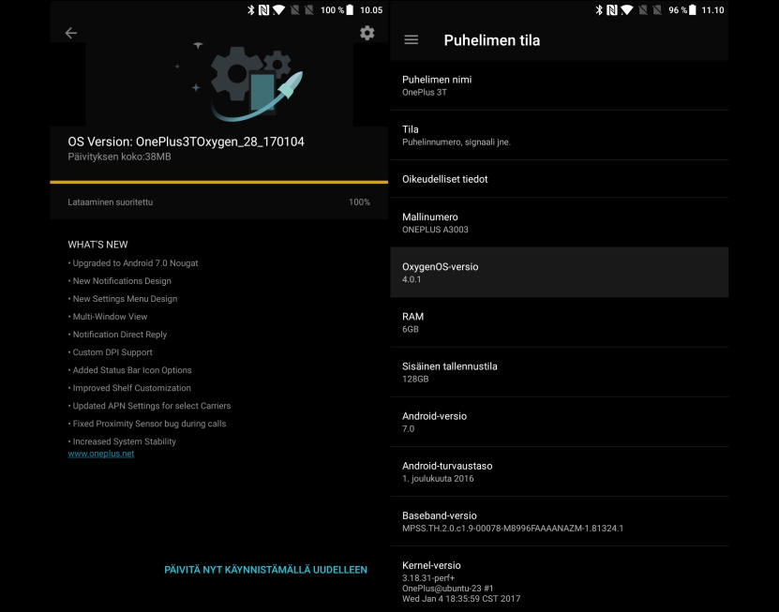779x612 pixels.
Task: Tap NFC icon in right status bar
Action: (612, 10)
